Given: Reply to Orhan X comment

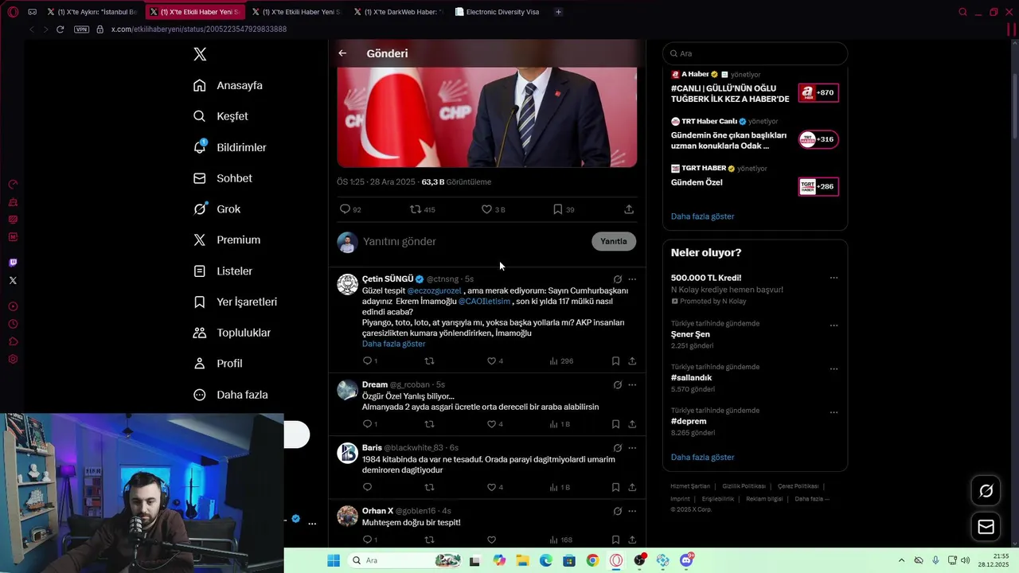Looking at the screenshot, I should pos(367,540).
